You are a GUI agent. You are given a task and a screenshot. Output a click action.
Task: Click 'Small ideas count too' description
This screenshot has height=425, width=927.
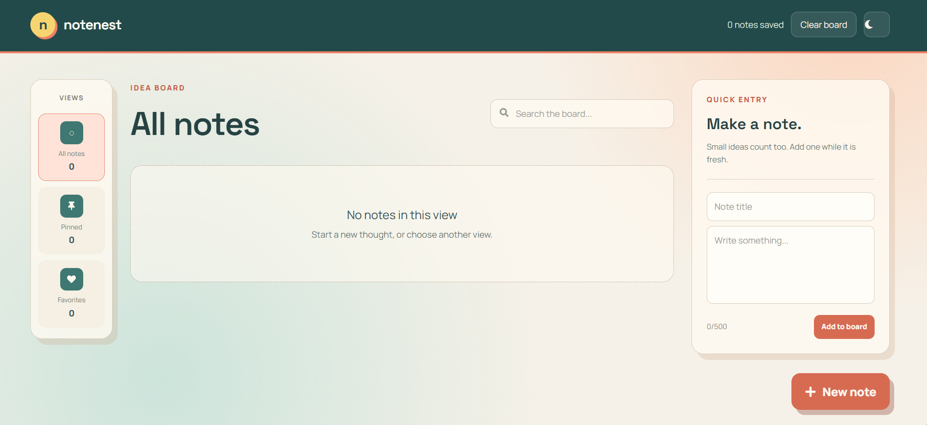coord(781,153)
